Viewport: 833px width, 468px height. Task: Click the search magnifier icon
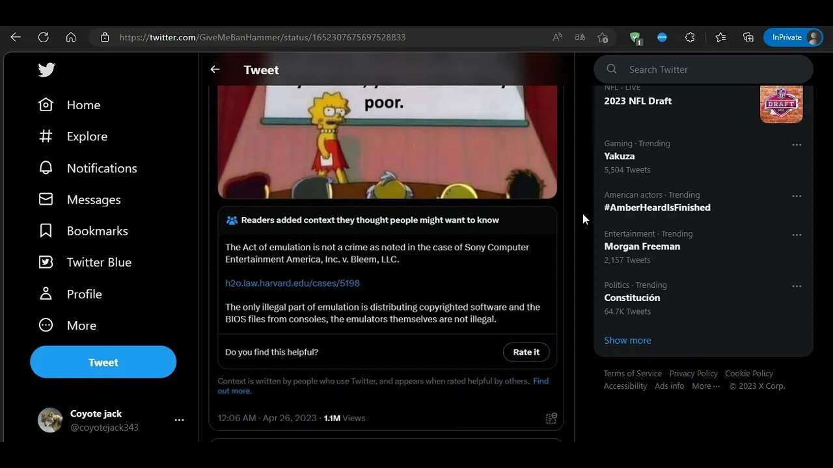(611, 70)
